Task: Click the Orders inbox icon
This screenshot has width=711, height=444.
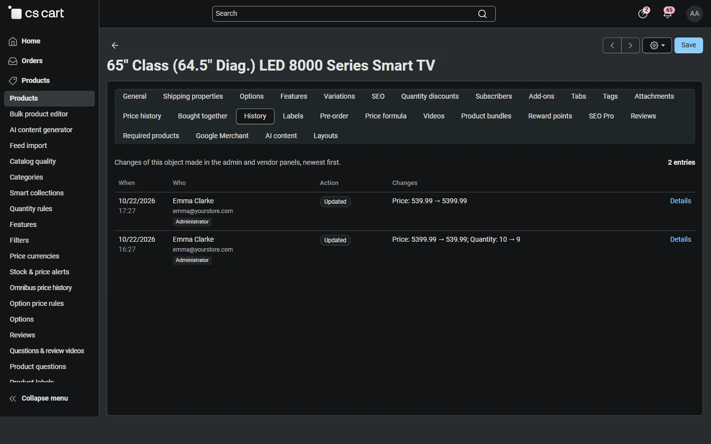Action: [x=13, y=61]
